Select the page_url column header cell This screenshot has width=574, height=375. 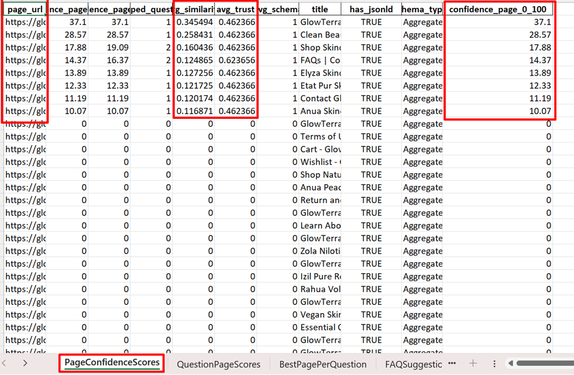point(24,9)
